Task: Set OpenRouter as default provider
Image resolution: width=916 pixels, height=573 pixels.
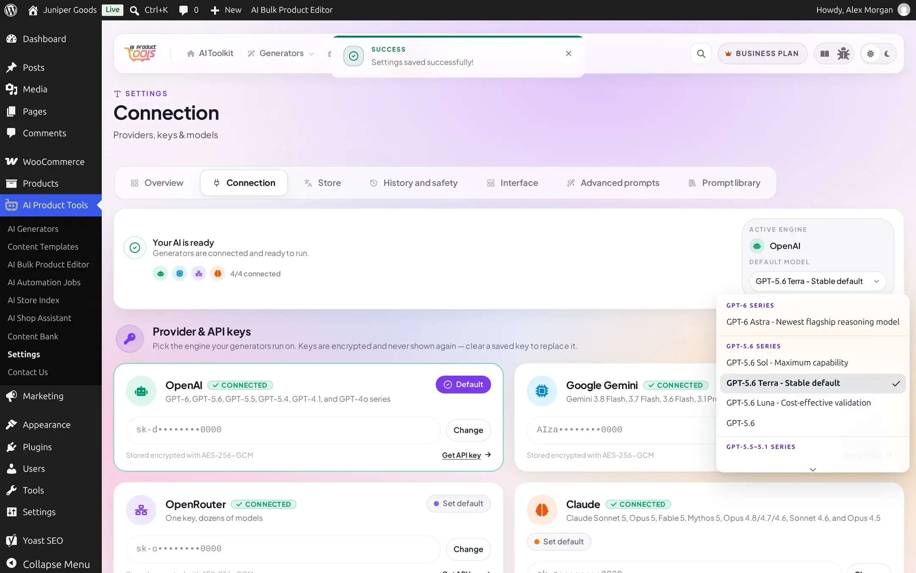Action: coord(458,503)
